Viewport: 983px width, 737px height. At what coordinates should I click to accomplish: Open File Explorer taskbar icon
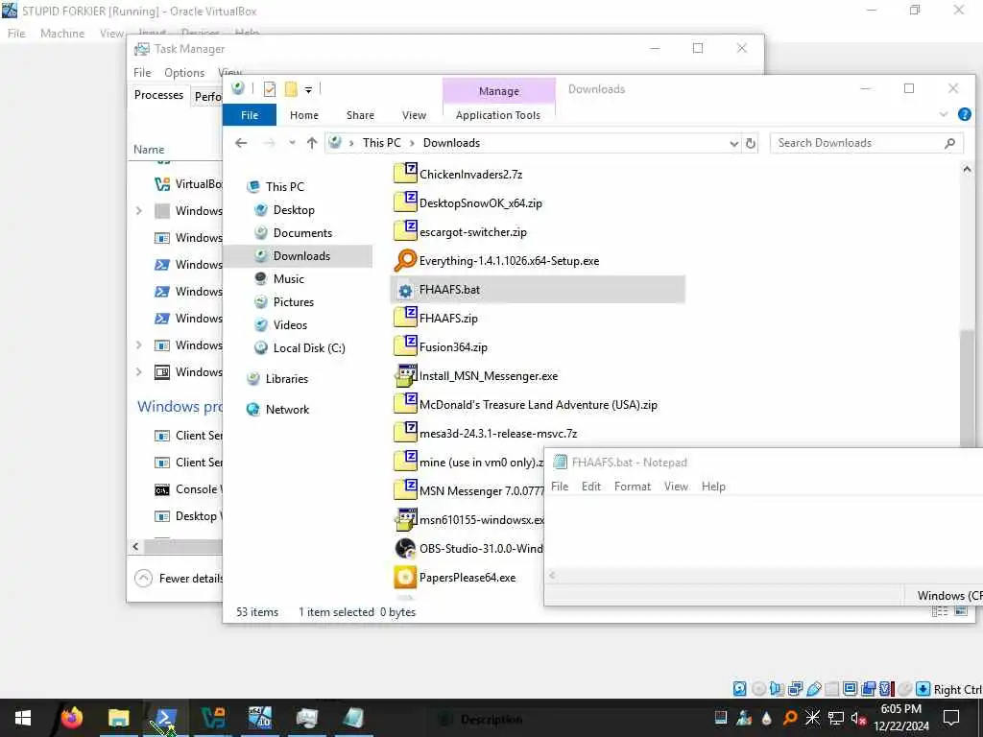tap(118, 717)
